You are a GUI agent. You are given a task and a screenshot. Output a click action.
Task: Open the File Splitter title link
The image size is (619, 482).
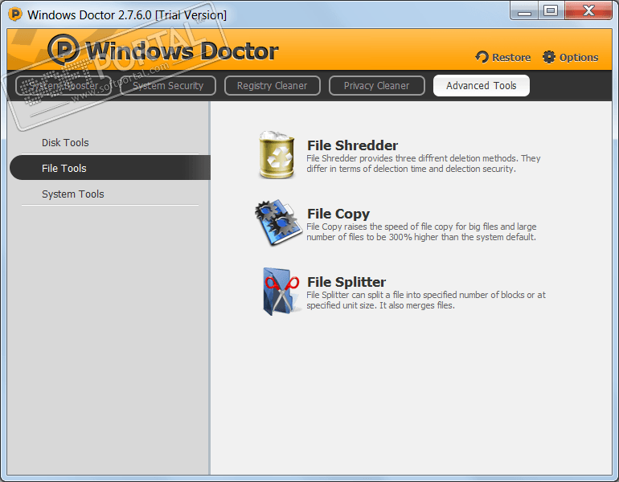pos(346,282)
